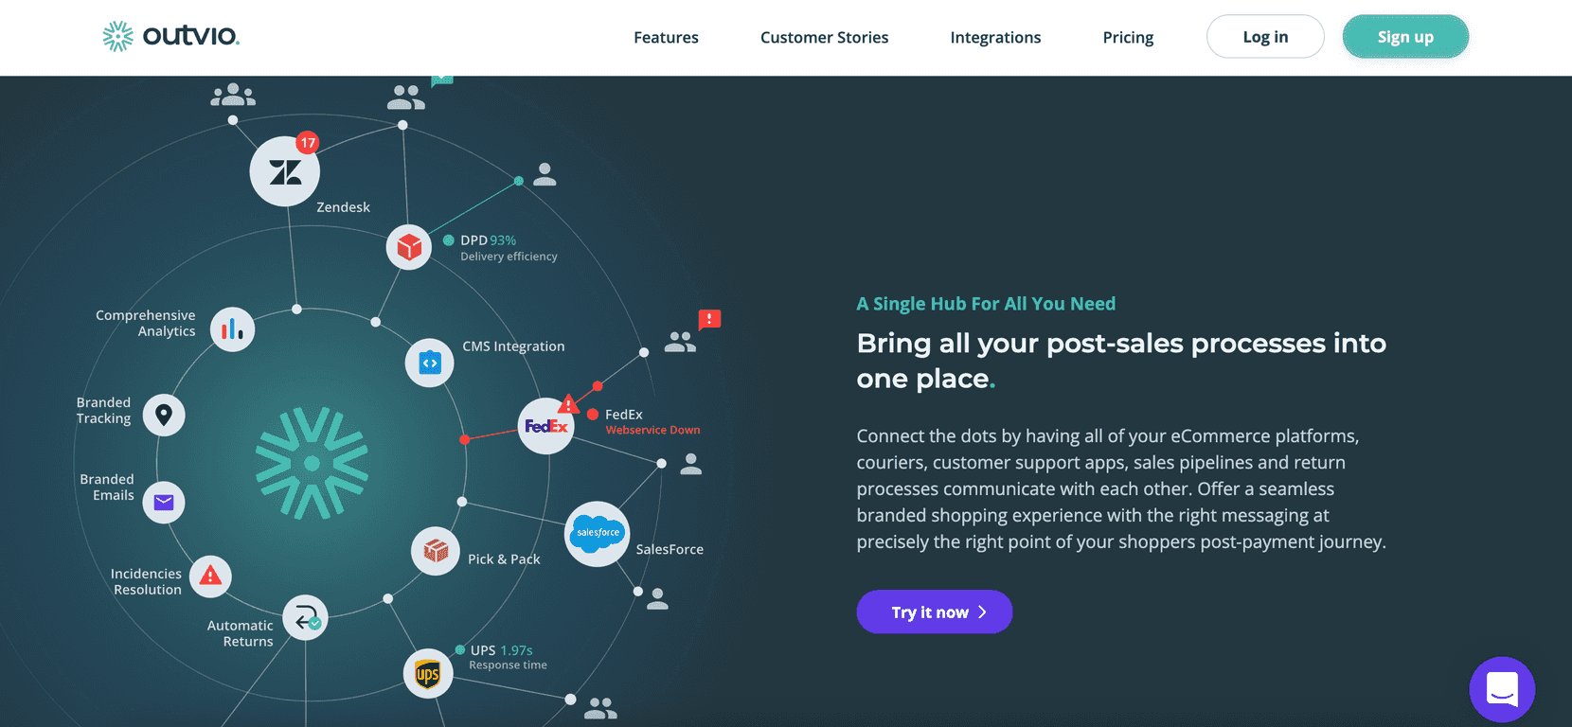Click the UPS shield logo icon
Image resolution: width=1572 pixels, height=727 pixels.
pos(428,674)
